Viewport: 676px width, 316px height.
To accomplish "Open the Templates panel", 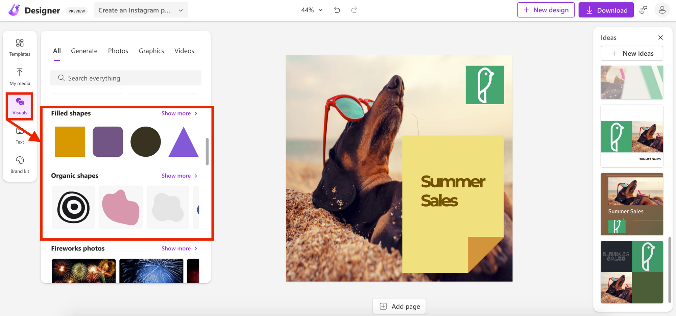I will pos(20,47).
